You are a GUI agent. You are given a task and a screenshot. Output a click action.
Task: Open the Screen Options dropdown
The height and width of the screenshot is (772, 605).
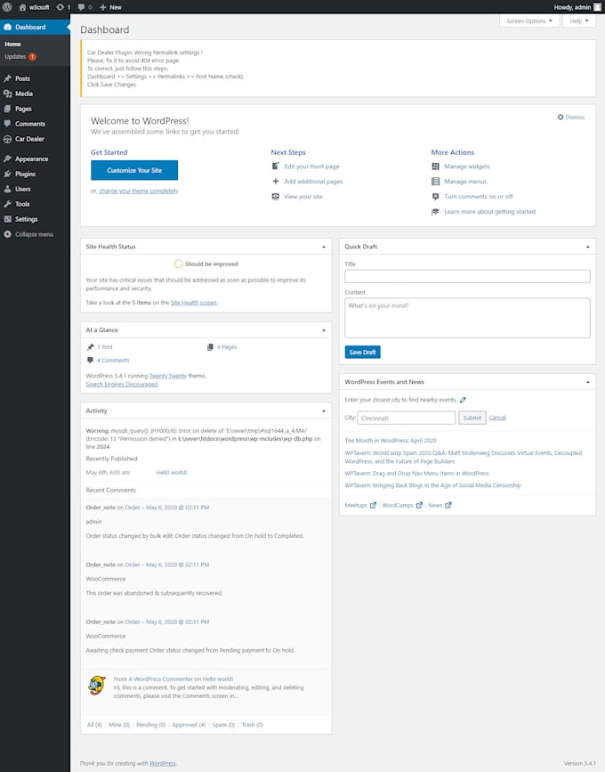coord(529,21)
